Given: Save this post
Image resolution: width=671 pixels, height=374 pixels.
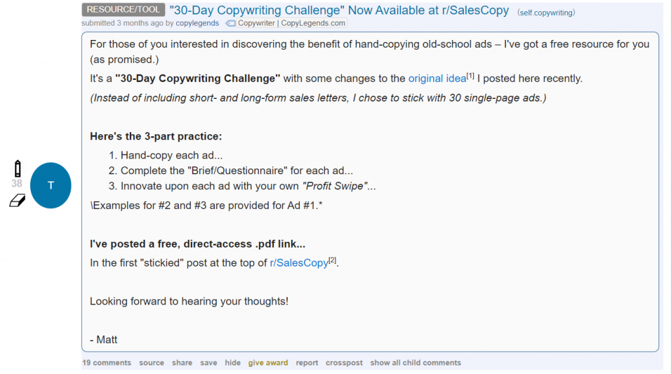Looking at the screenshot, I should pos(208,362).
